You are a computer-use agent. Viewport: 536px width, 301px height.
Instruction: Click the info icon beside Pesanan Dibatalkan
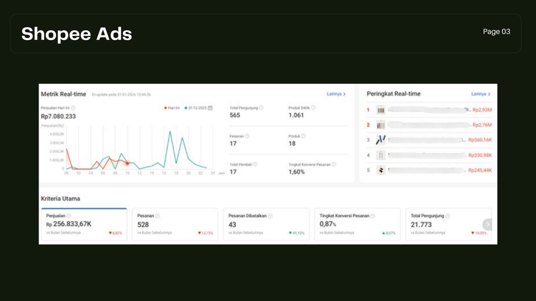269,216
